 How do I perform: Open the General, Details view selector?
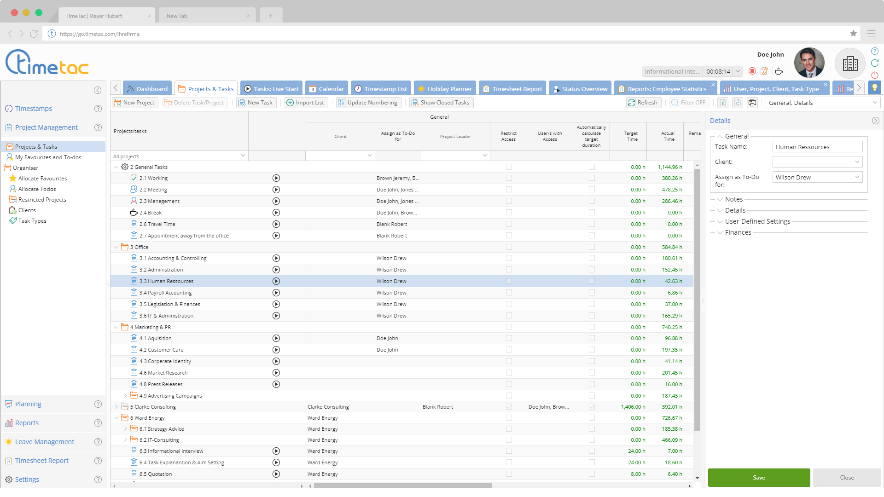pyautogui.click(x=822, y=103)
